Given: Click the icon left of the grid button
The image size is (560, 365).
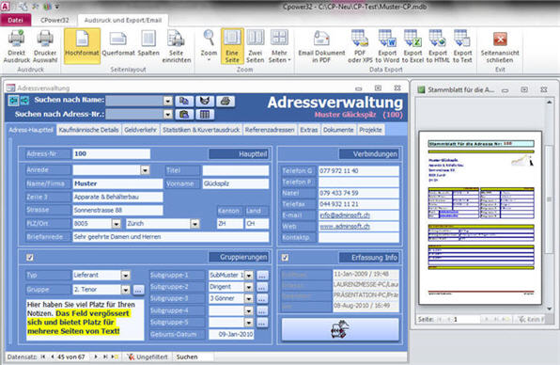Looking at the screenshot, I should click(184, 115).
